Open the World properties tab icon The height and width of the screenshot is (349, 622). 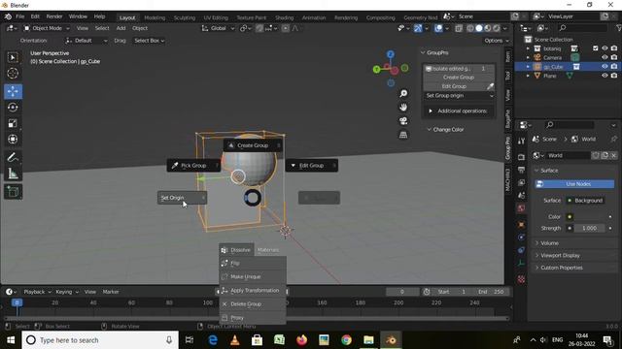click(521, 208)
